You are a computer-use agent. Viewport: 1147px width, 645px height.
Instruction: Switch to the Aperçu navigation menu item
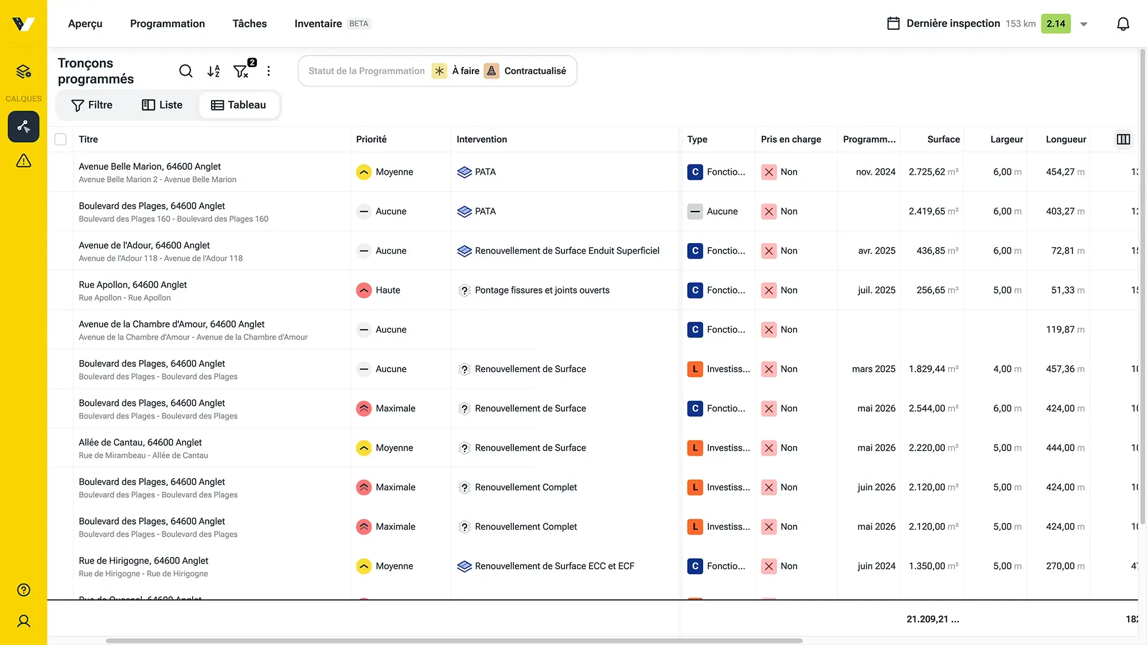pyautogui.click(x=85, y=23)
